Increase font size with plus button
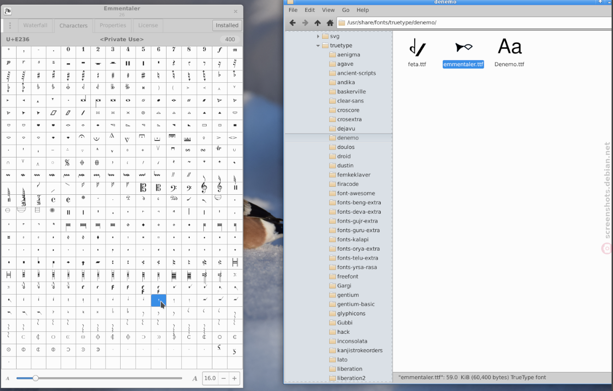Image resolution: width=613 pixels, height=391 pixels. point(234,378)
